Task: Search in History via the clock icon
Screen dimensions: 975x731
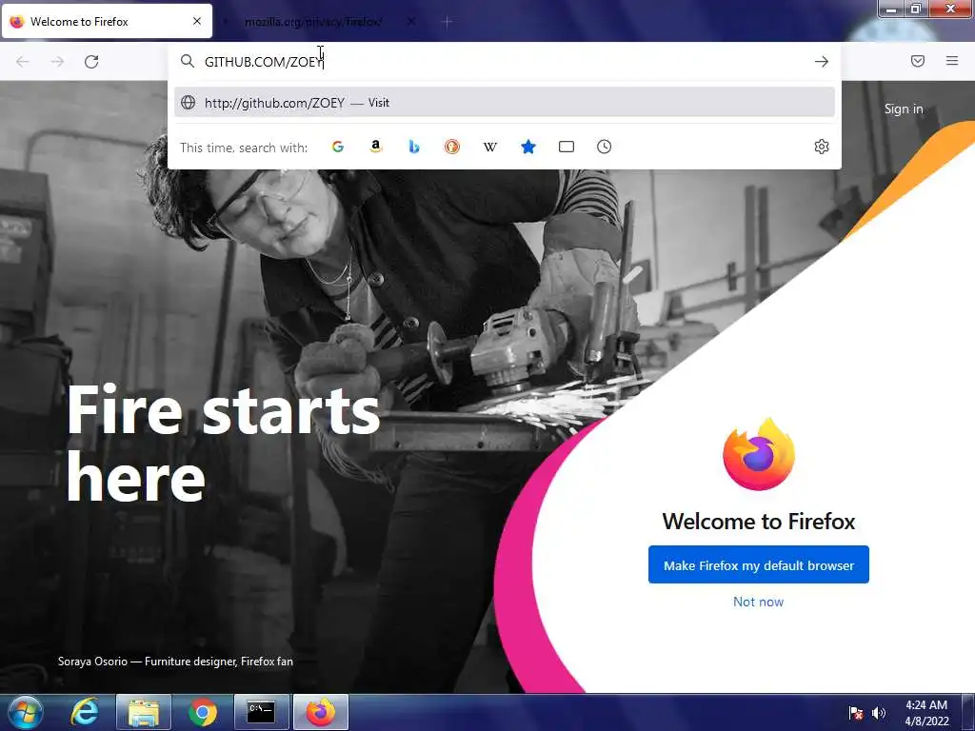Action: (605, 147)
